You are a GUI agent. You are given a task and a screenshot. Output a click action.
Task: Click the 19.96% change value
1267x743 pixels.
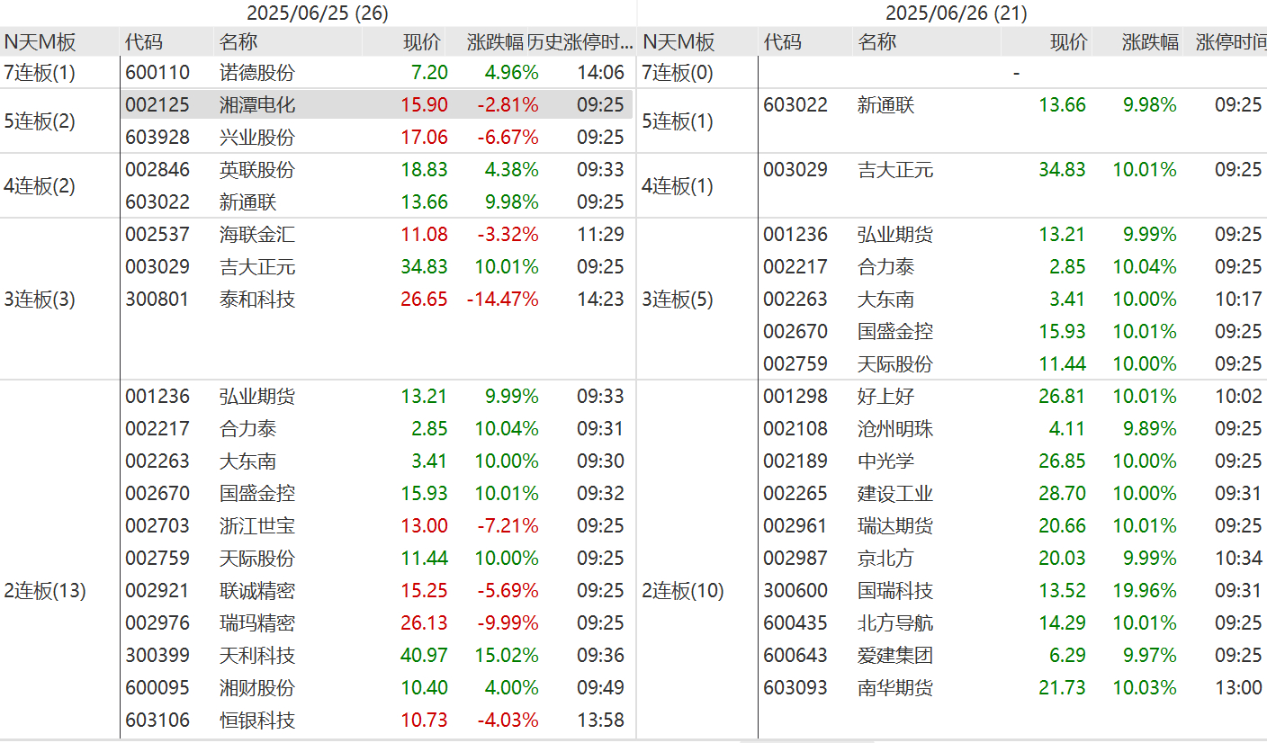coord(1144,591)
